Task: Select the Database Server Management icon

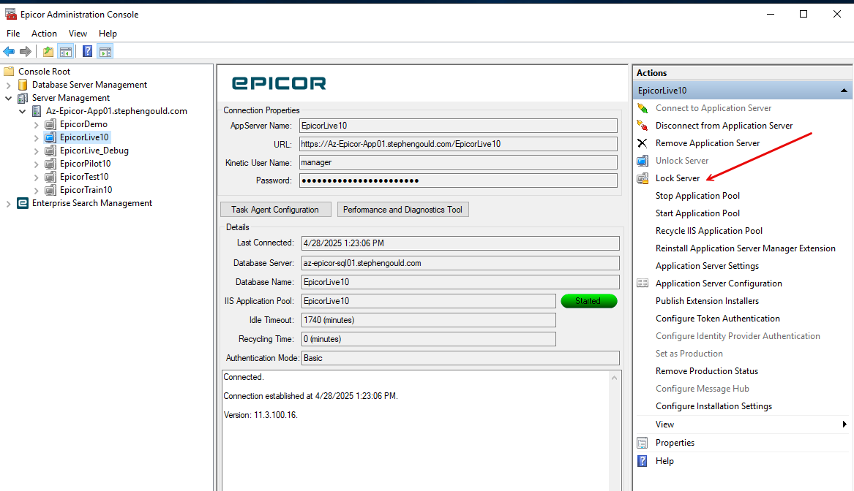Action: pos(23,85)
